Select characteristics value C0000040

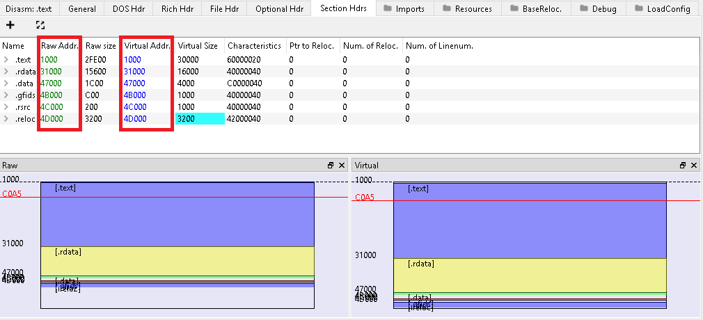click(x=244, y=83)
